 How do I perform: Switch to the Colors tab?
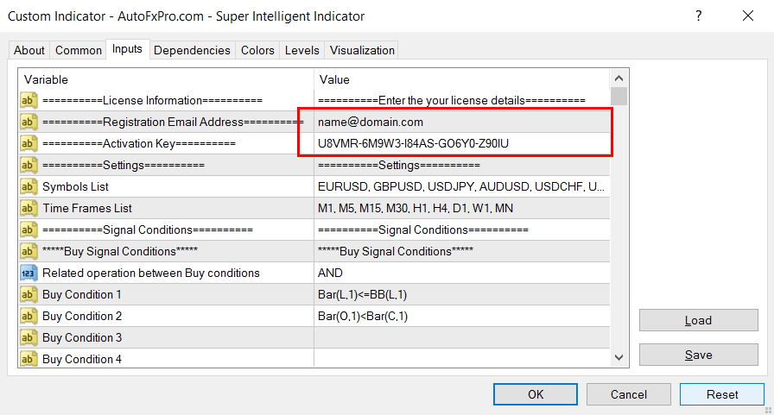(257, 50)
